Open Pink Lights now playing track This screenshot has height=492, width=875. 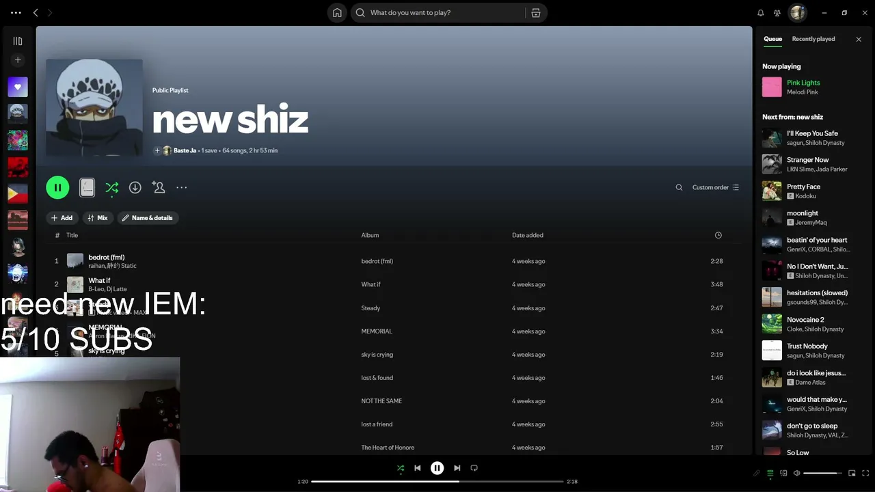(803, 83)
